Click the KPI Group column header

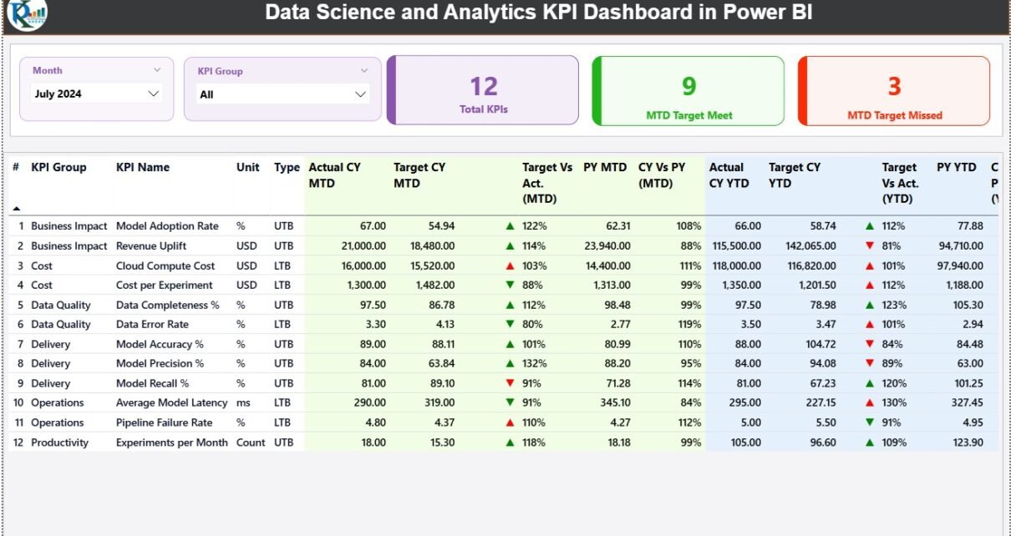(x=58, y=168)
